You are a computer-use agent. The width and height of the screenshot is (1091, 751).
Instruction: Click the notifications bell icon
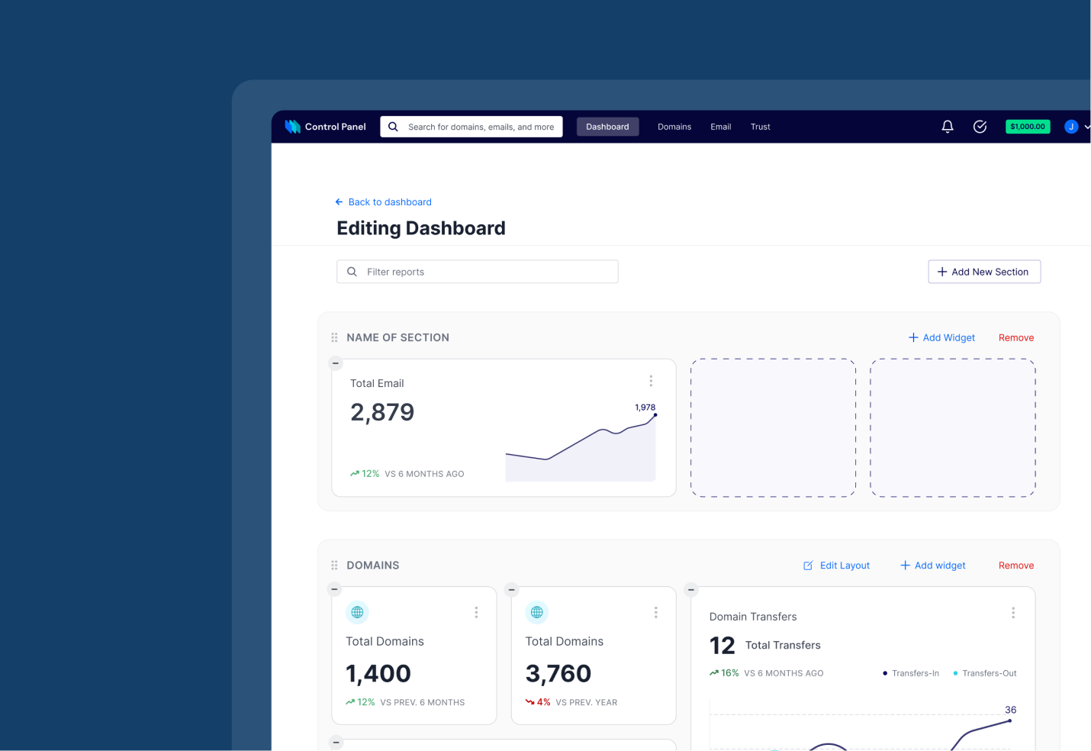point(948,127)
